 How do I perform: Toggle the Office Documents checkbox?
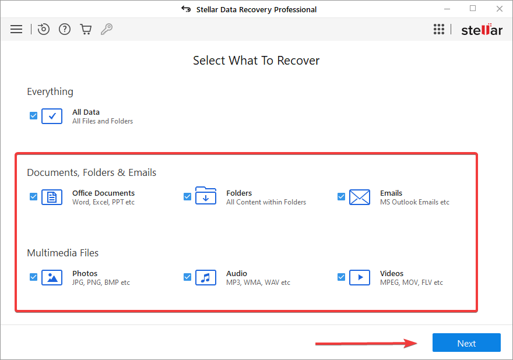(x=33, y=196)
